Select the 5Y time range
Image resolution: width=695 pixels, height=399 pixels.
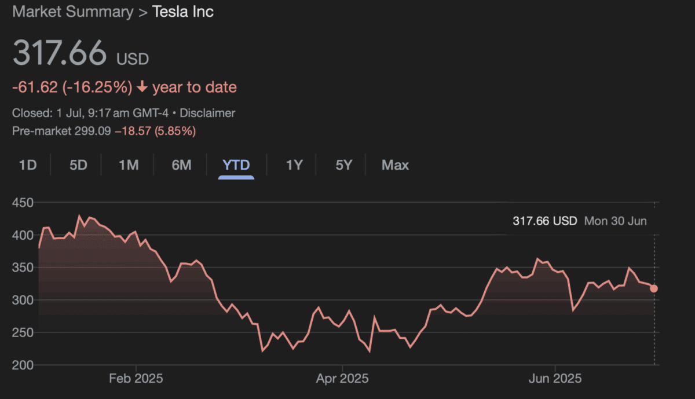tap(344, 165)
